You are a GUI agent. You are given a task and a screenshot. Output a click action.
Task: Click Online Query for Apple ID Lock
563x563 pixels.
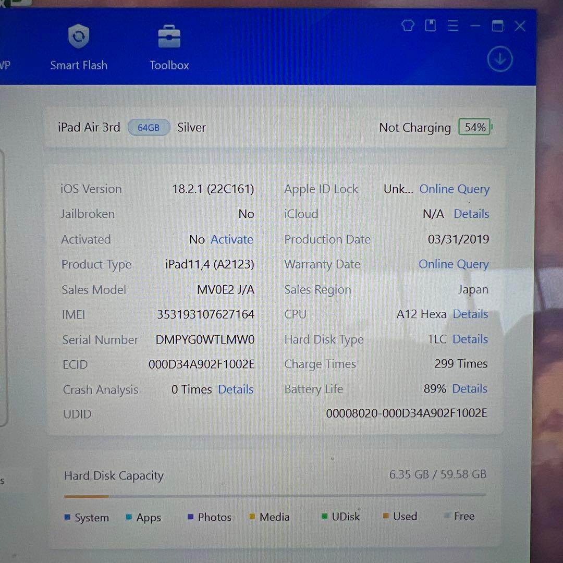(x=454, y=189)
